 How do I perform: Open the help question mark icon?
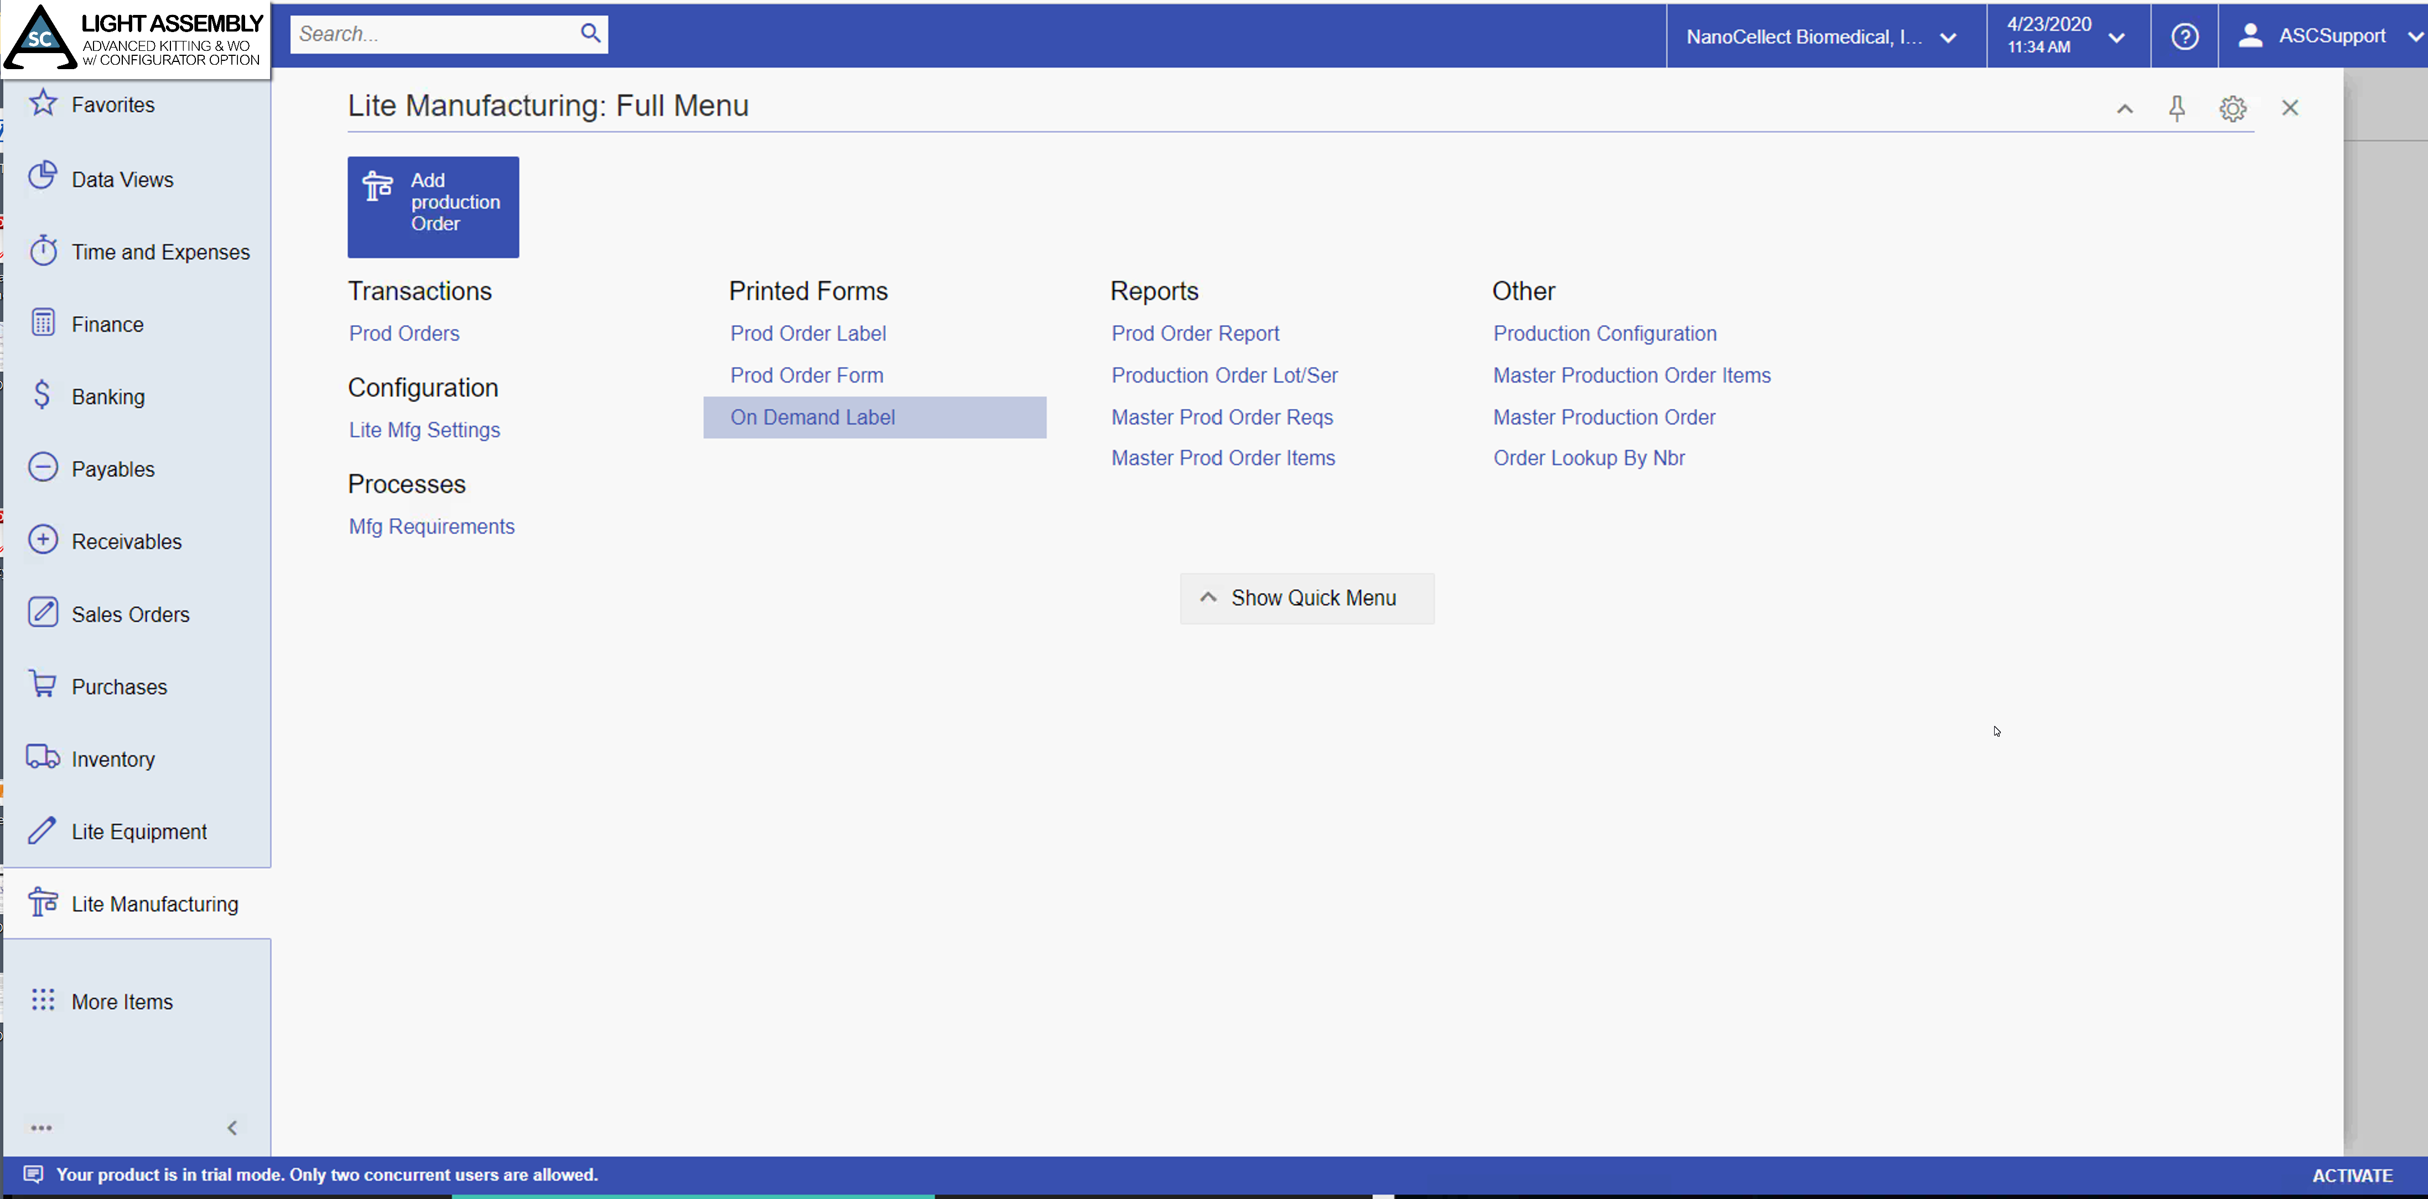(2184, 37)
